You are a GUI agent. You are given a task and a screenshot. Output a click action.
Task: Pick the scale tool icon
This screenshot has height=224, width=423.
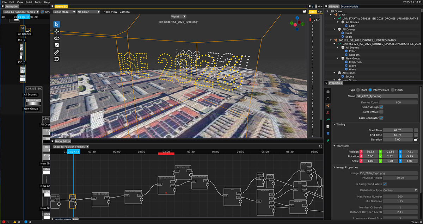(x=57, y=45)
